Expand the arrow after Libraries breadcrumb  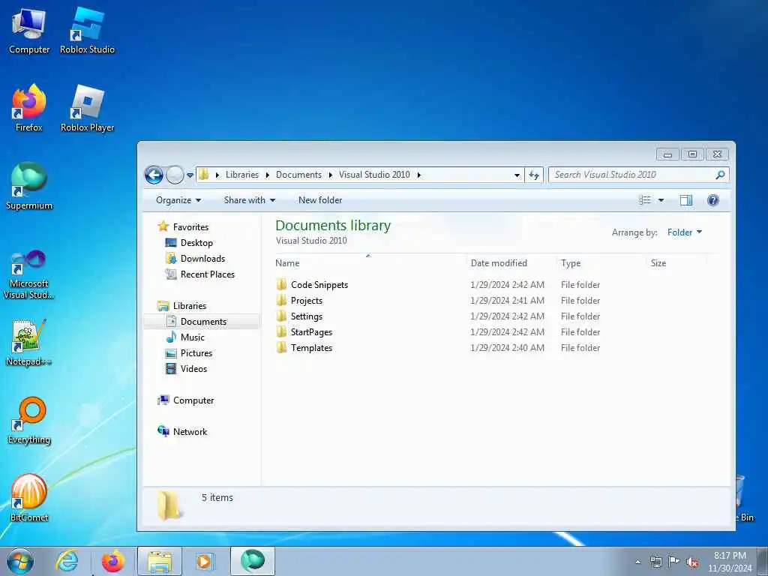point(268,175)
